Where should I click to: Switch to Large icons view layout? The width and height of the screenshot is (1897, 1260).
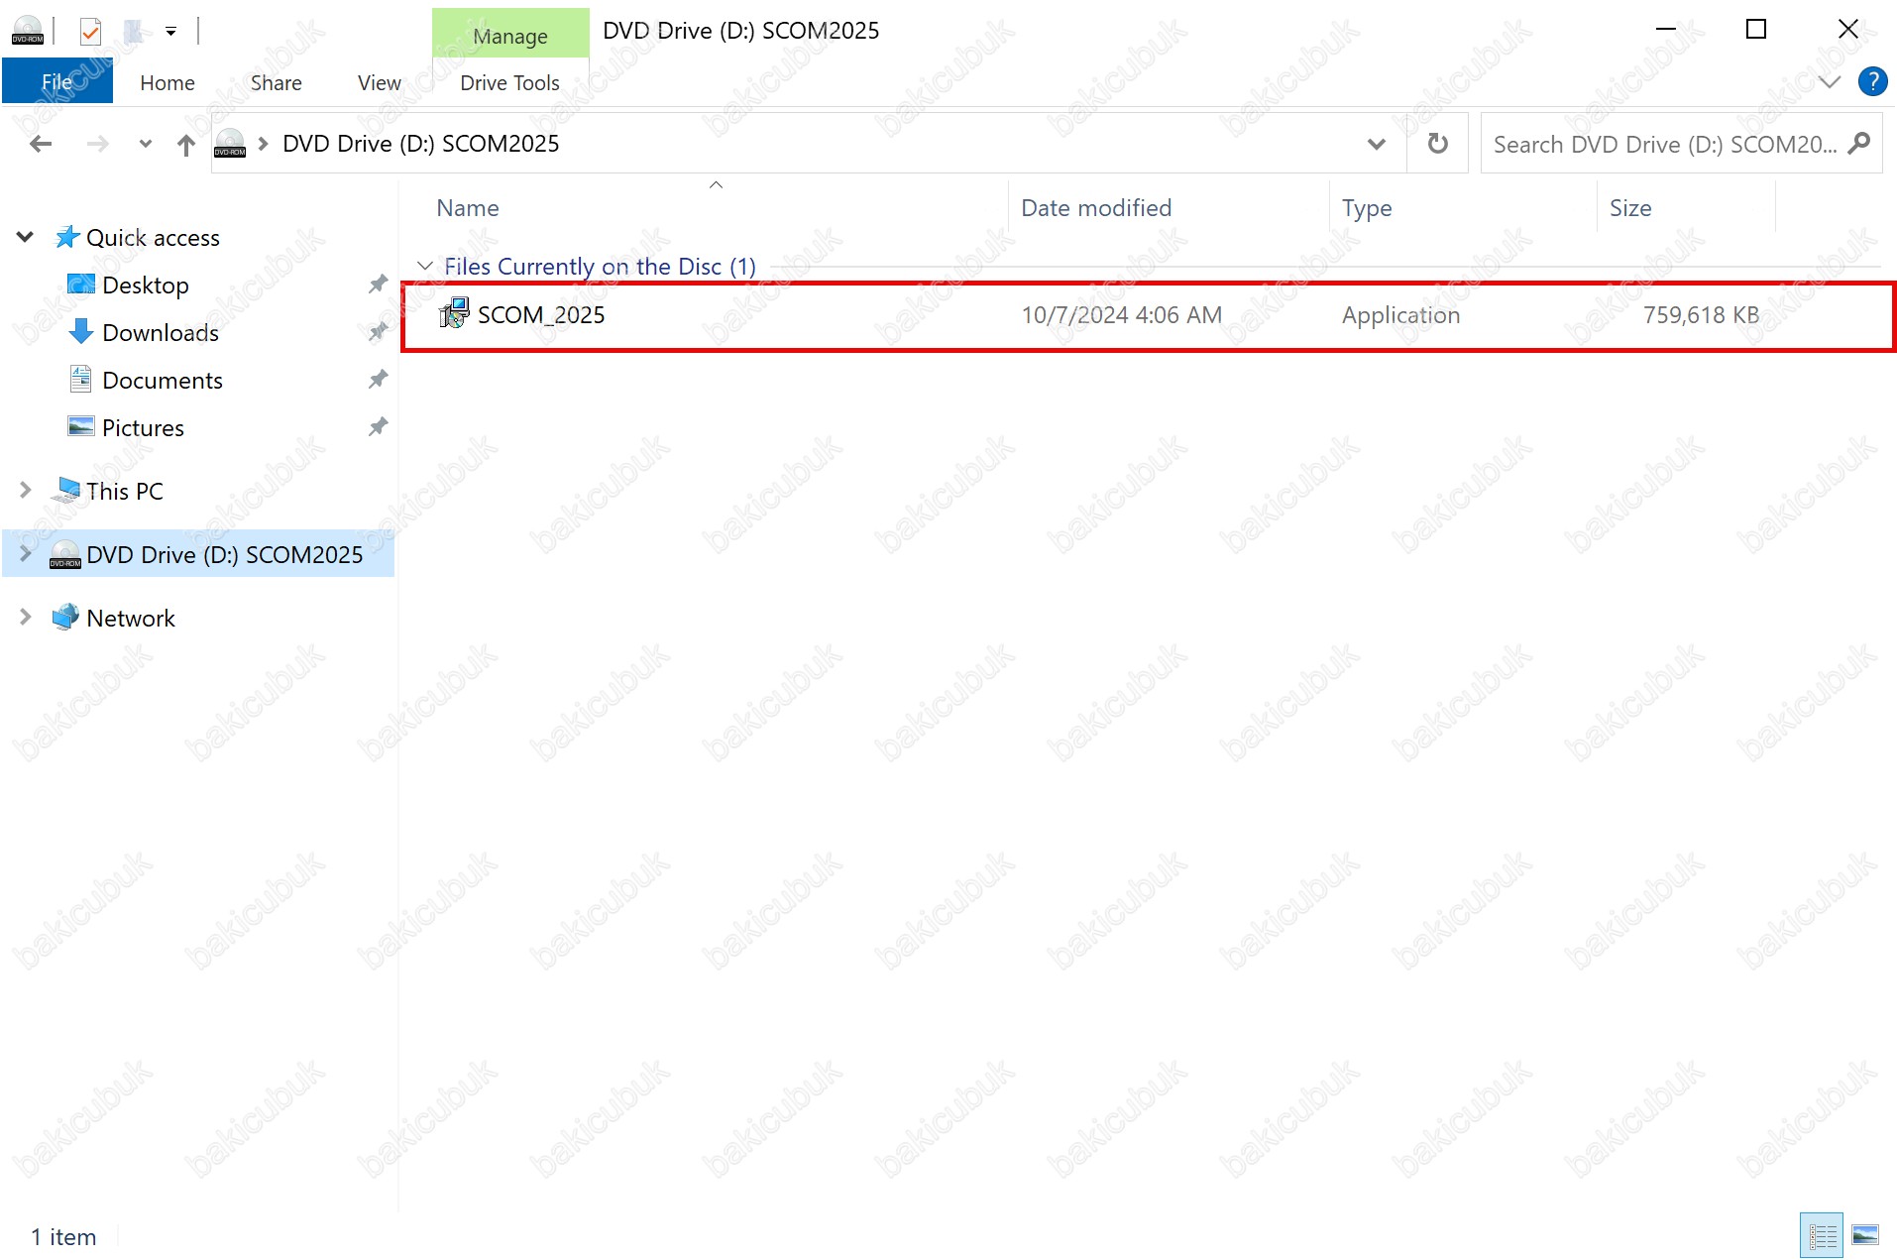pyautogui.click(x=1865, y=1235)
